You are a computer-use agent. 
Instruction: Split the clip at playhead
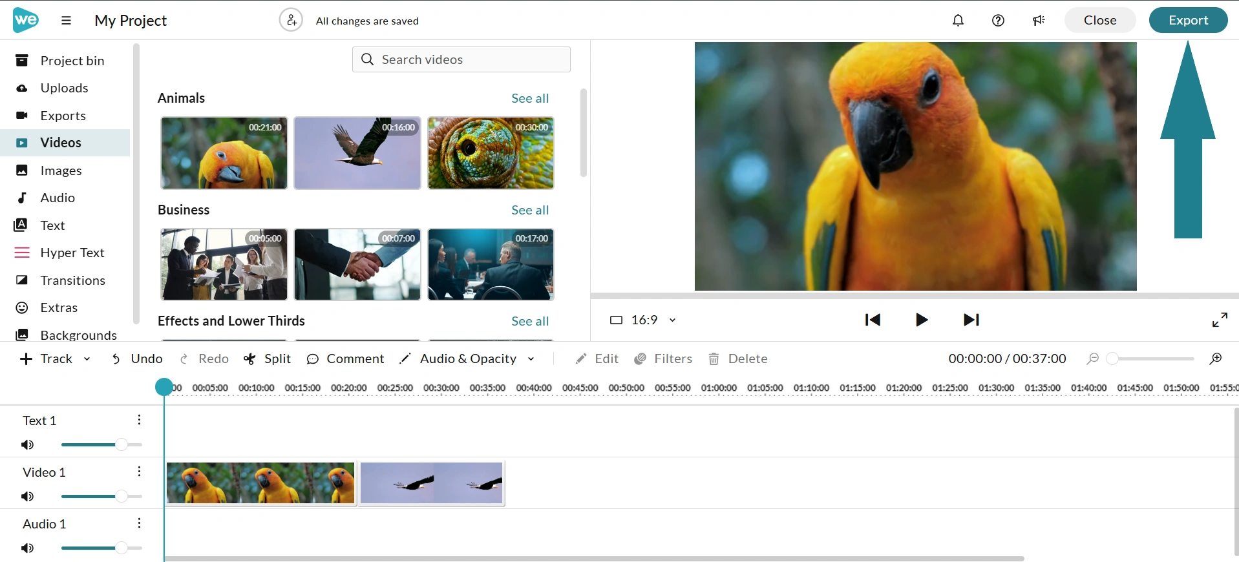(x=267, y=359)
